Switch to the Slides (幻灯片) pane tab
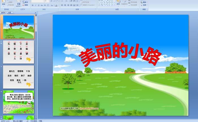The image size is (198, 122). pos(3,13)
